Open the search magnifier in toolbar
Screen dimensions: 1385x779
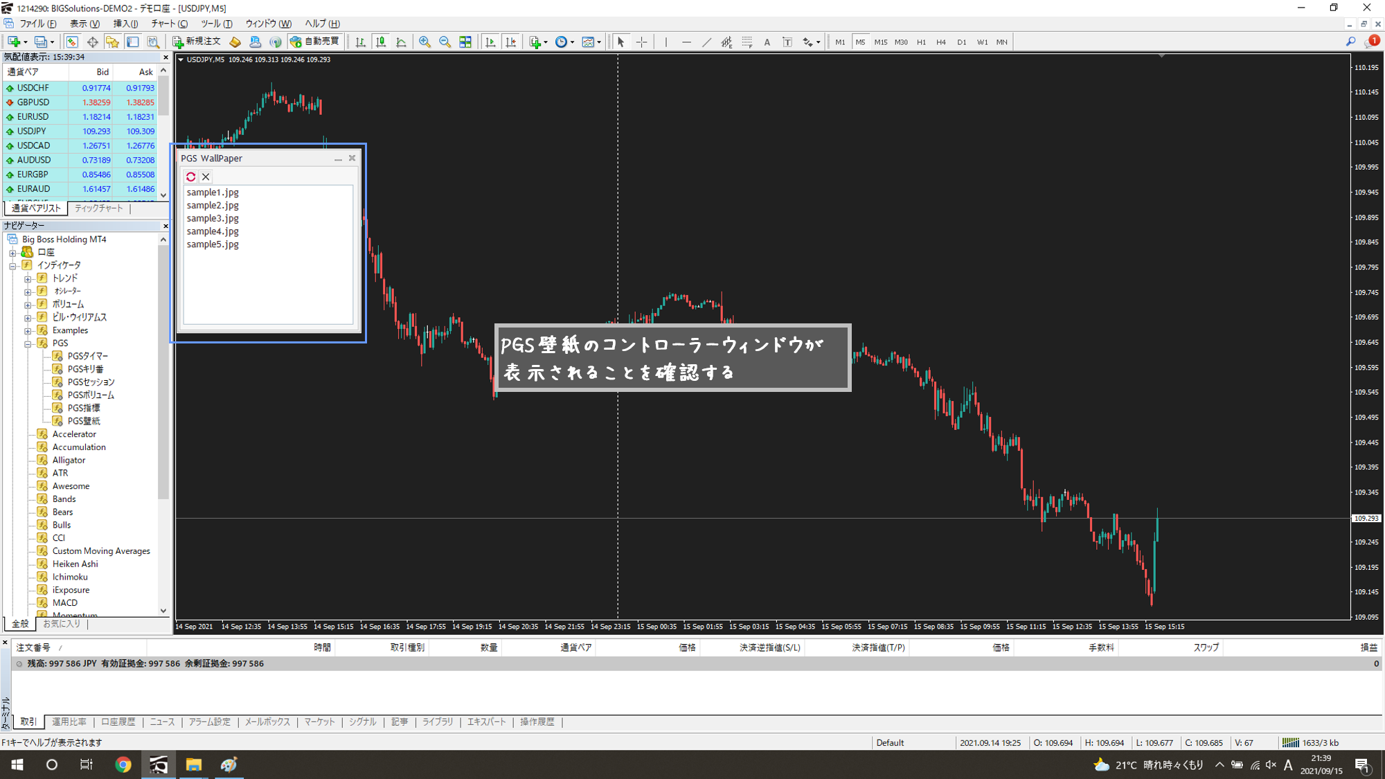pyautogui.click(x=1350, y=42)
